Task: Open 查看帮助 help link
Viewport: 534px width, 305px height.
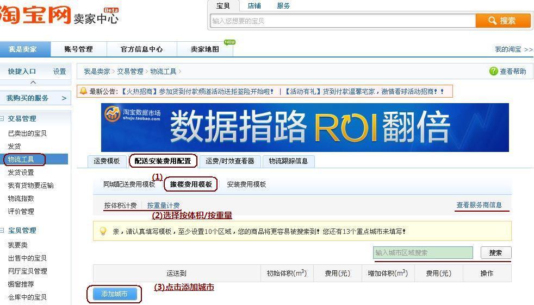Action: [x=513, y=71]
